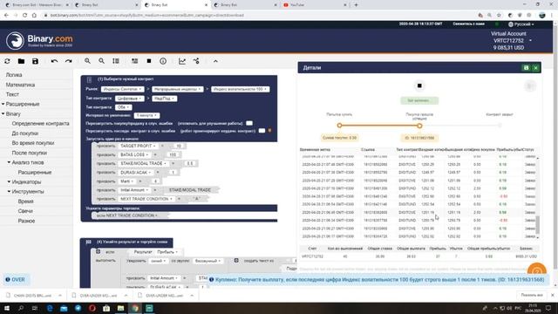Click the orange chat support bubble

[537, 270]
